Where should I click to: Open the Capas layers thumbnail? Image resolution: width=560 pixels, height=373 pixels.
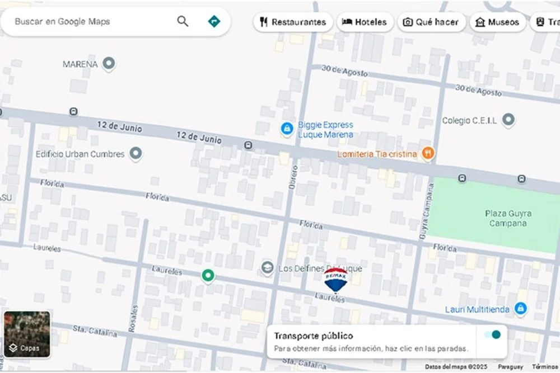click(x=27, y=334)
